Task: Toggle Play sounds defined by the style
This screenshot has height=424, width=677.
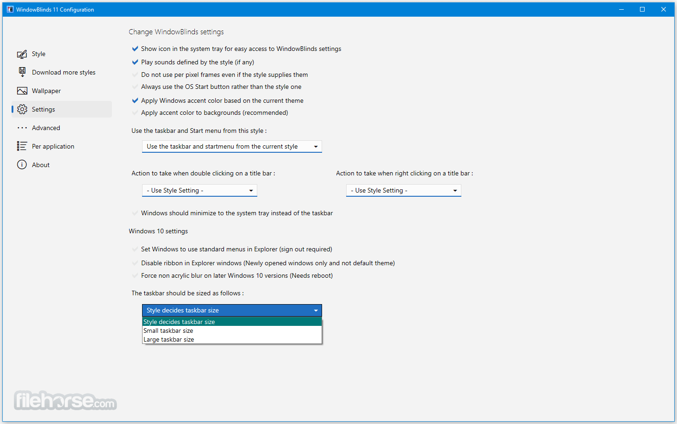Action: point(135,62)
